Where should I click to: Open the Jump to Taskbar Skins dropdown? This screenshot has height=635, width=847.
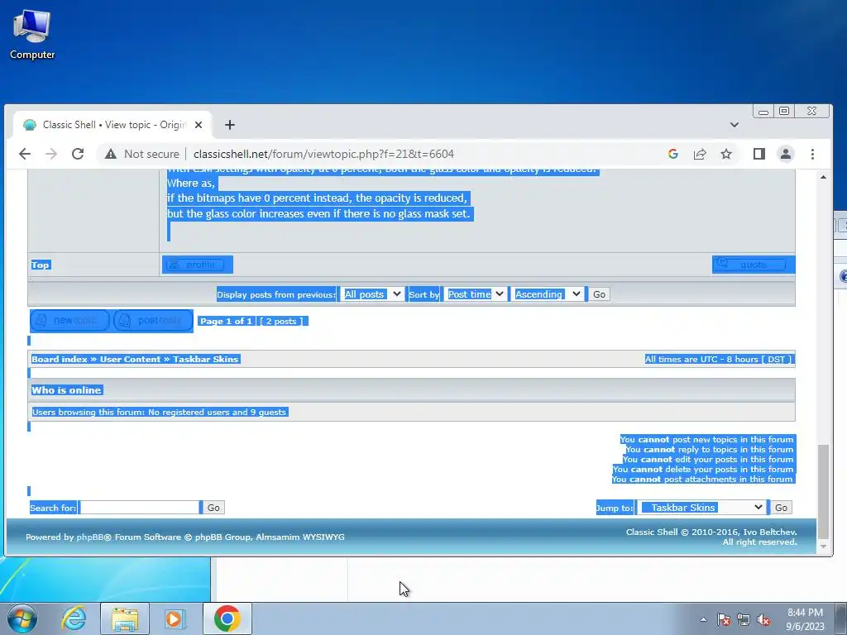[702, 508]
